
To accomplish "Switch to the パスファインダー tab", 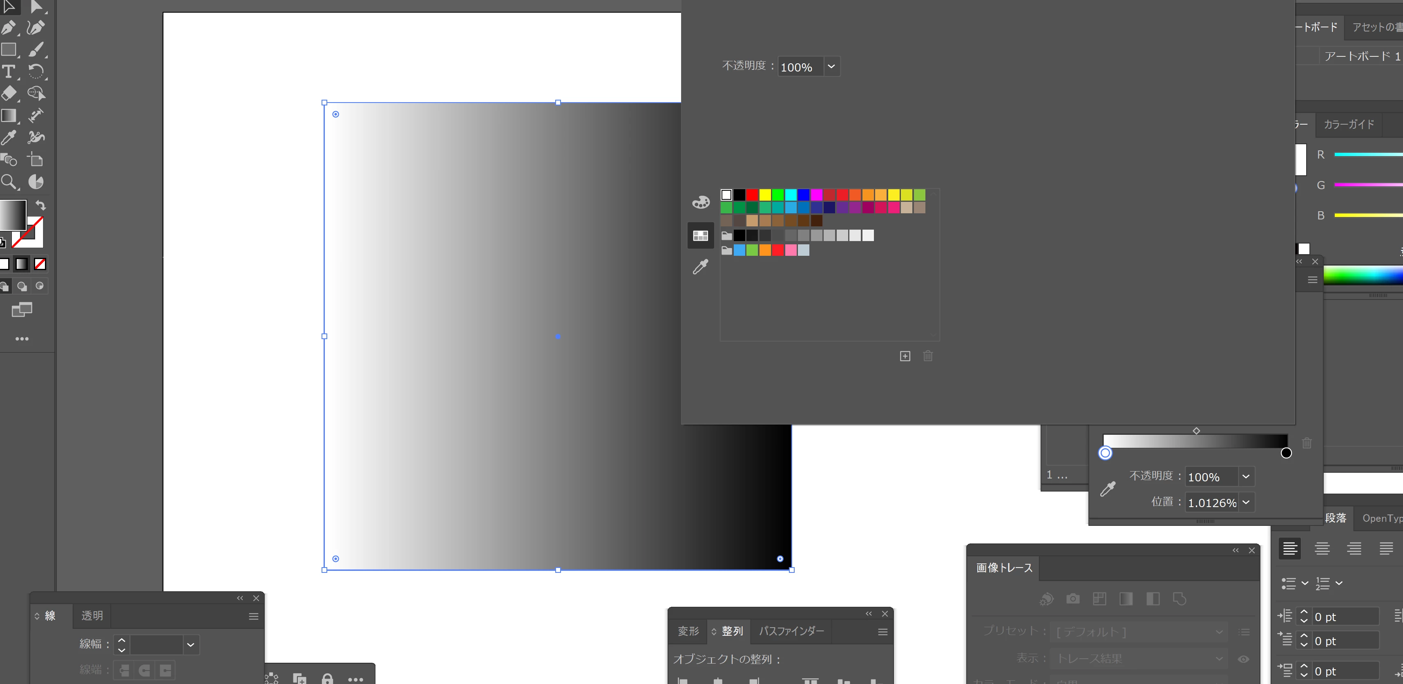I will pyautogui.click(x=791, y=631).
